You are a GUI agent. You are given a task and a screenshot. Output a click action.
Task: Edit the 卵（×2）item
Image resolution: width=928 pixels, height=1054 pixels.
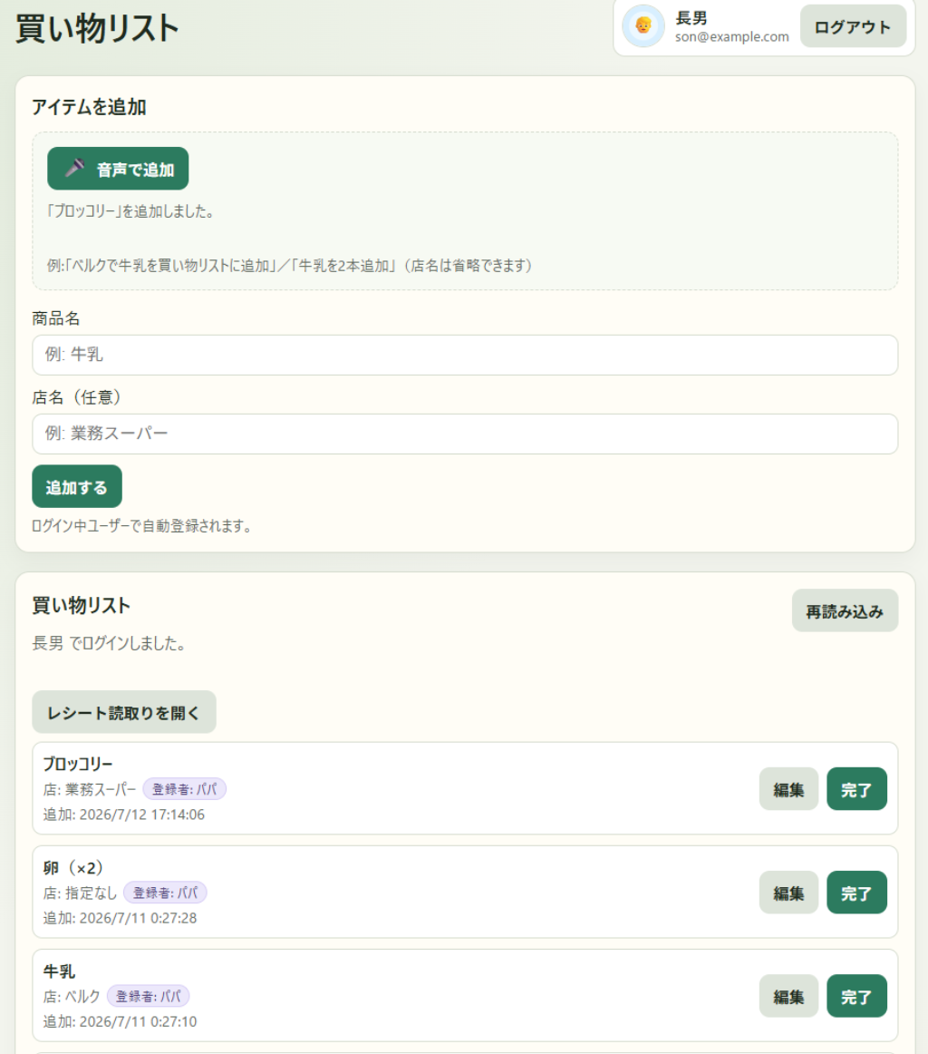(788, 893)
